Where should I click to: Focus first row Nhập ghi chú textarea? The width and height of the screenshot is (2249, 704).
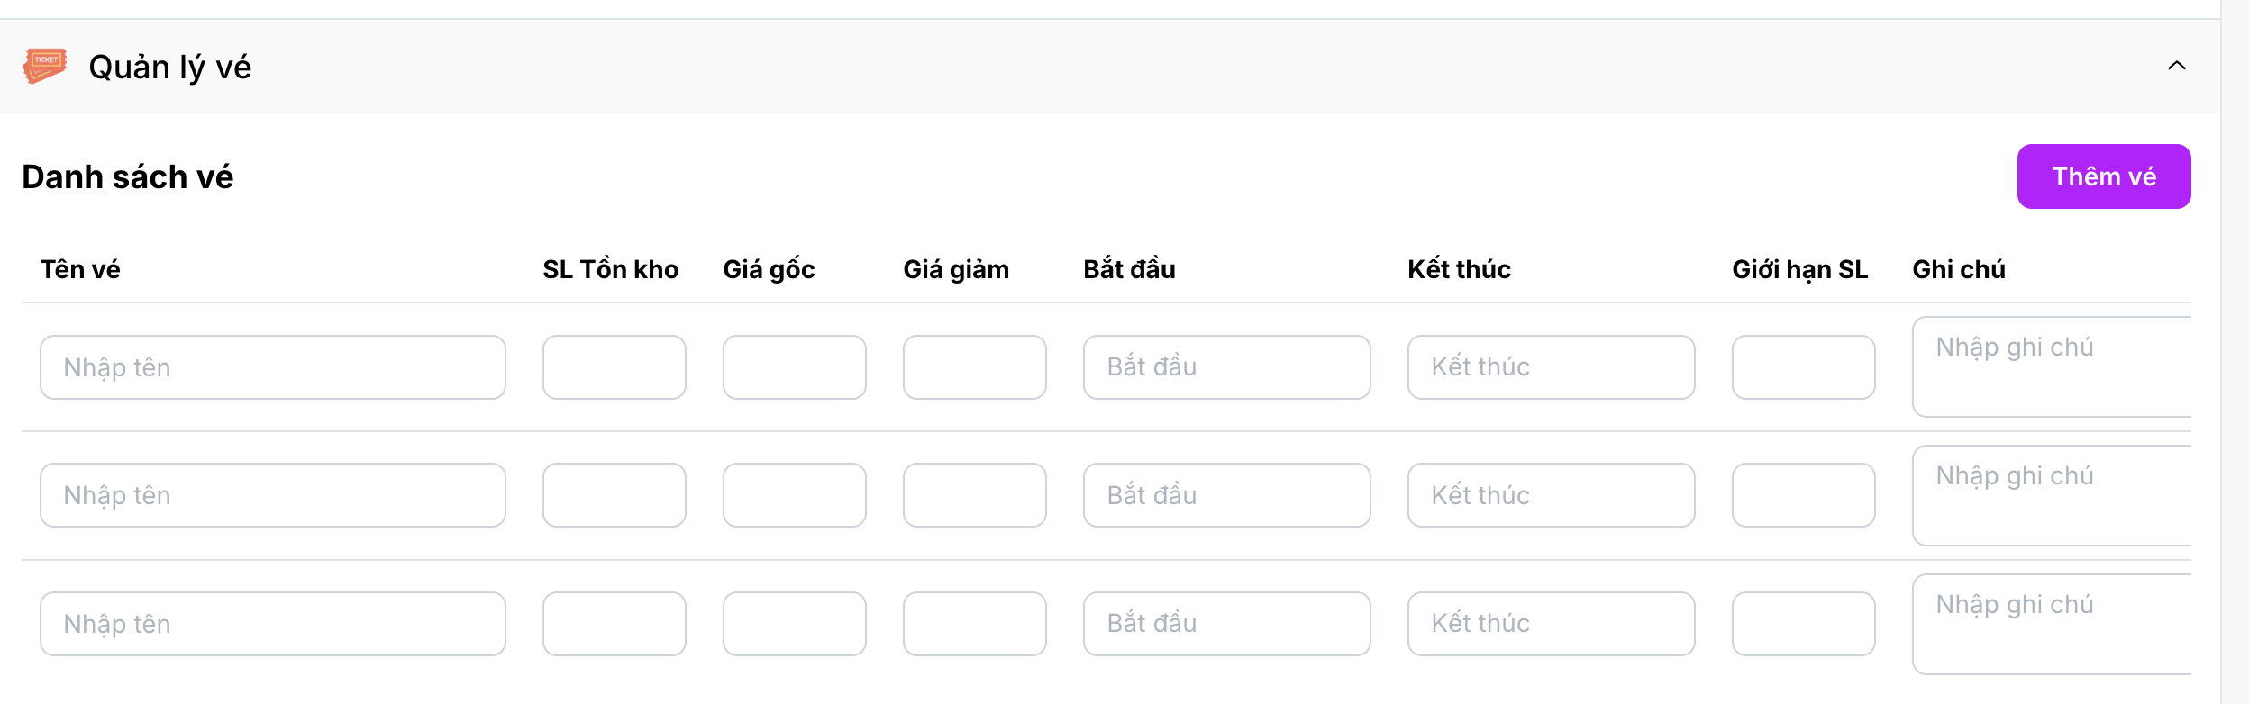(2053, 366)
